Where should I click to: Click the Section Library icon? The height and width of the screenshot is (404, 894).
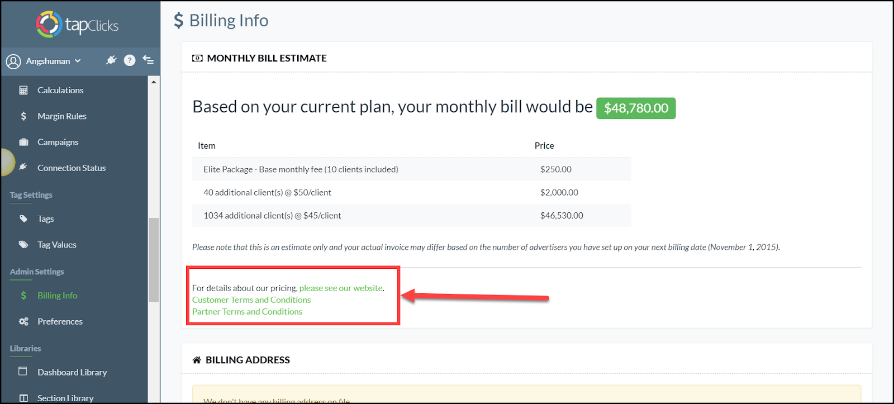[x=23, y=398]
